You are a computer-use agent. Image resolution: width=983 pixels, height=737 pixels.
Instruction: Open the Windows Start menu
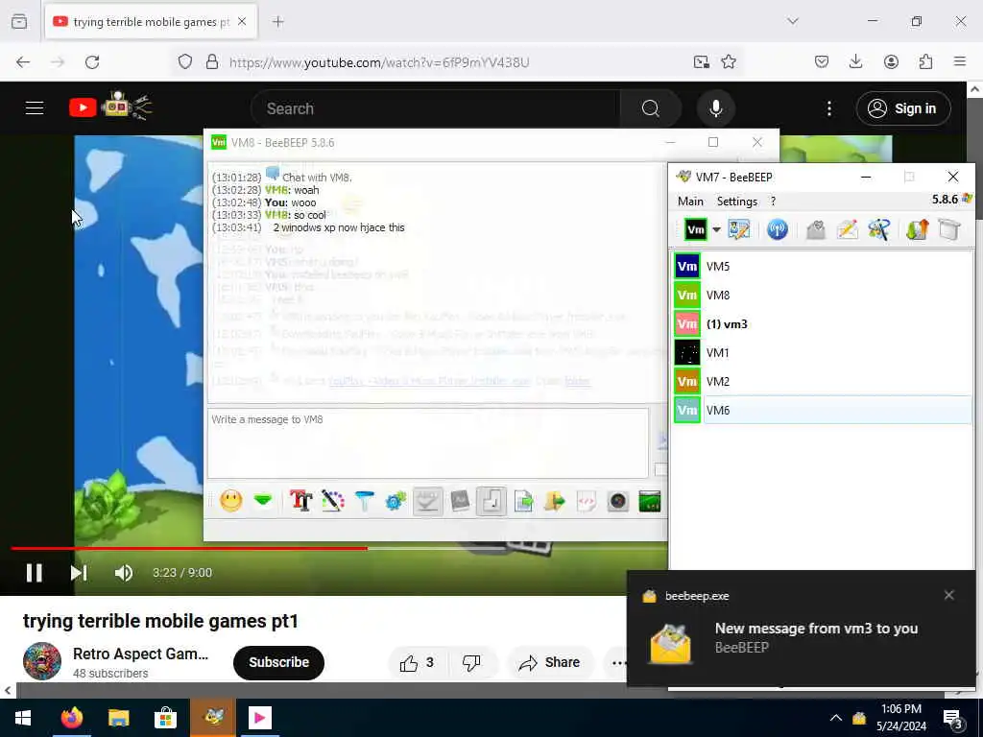click(x=23, y=718)
